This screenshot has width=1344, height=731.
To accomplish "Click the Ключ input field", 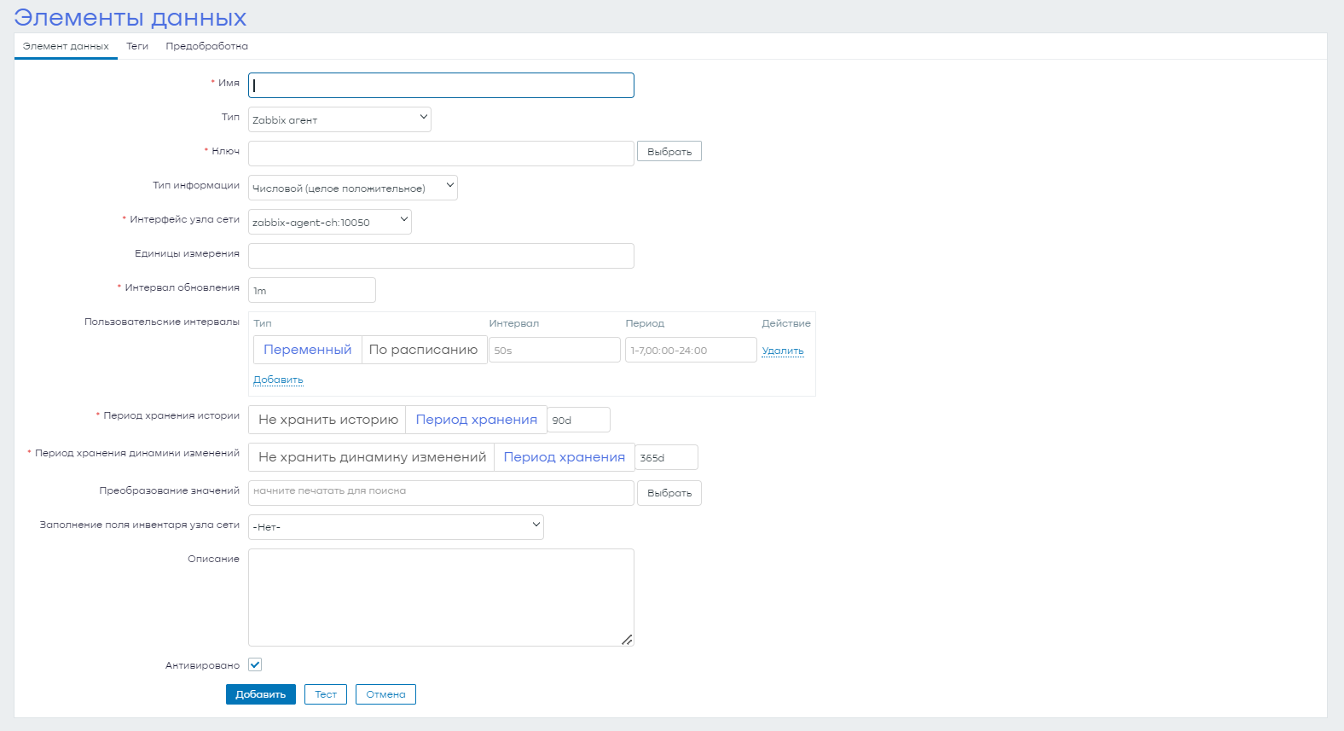I will pos(441,154).
